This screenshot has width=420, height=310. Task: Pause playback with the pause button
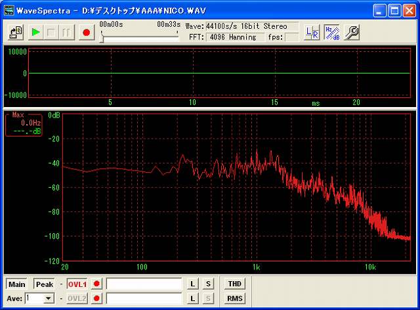[x=66, y=32]
